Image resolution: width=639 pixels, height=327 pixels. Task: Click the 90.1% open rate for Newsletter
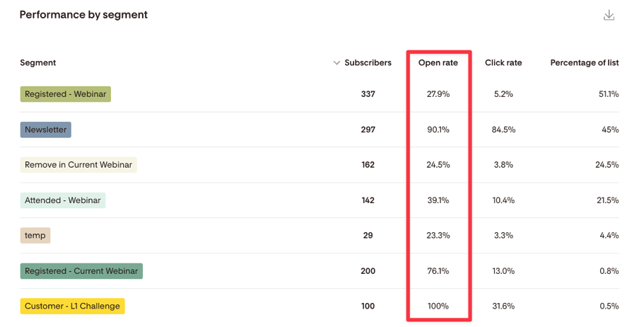(x=438, y=130)
